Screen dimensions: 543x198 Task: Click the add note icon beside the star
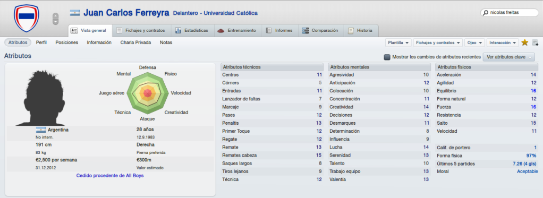pos(535,43)
